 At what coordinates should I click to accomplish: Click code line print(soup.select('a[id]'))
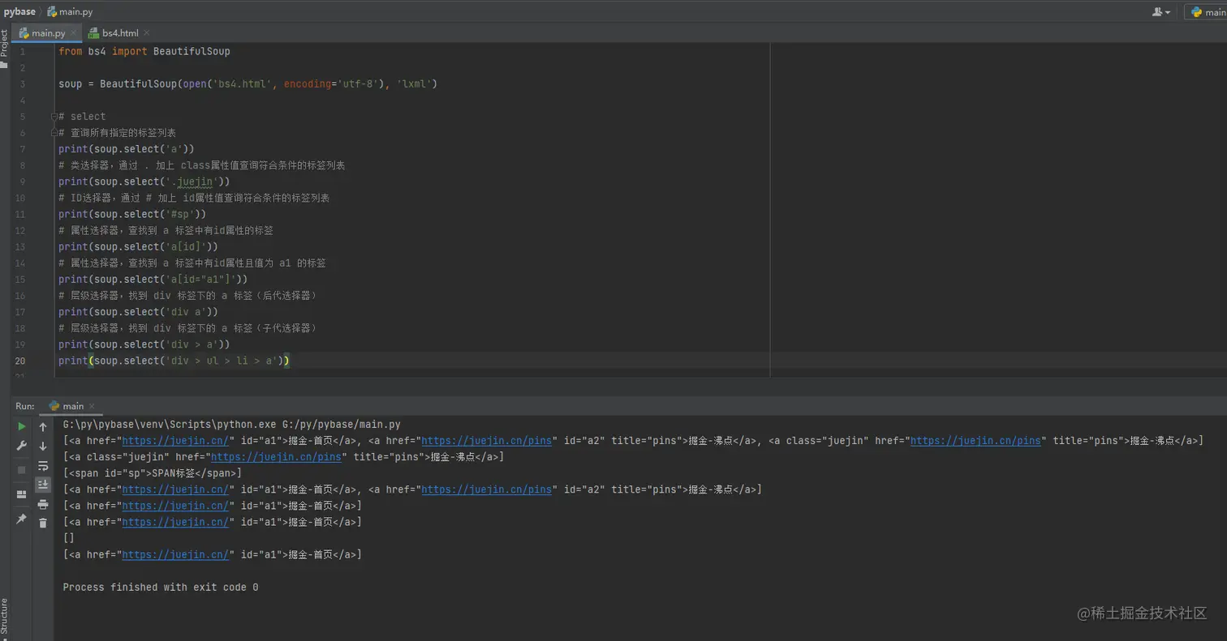tap(138, 246)
